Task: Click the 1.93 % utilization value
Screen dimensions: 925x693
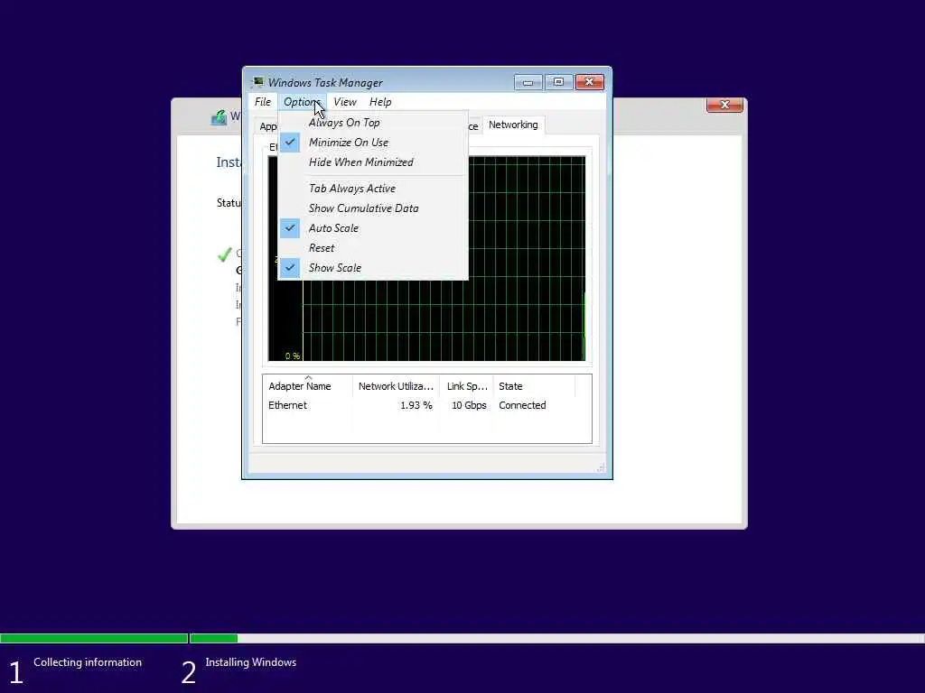Action: (x=416, y=405)
